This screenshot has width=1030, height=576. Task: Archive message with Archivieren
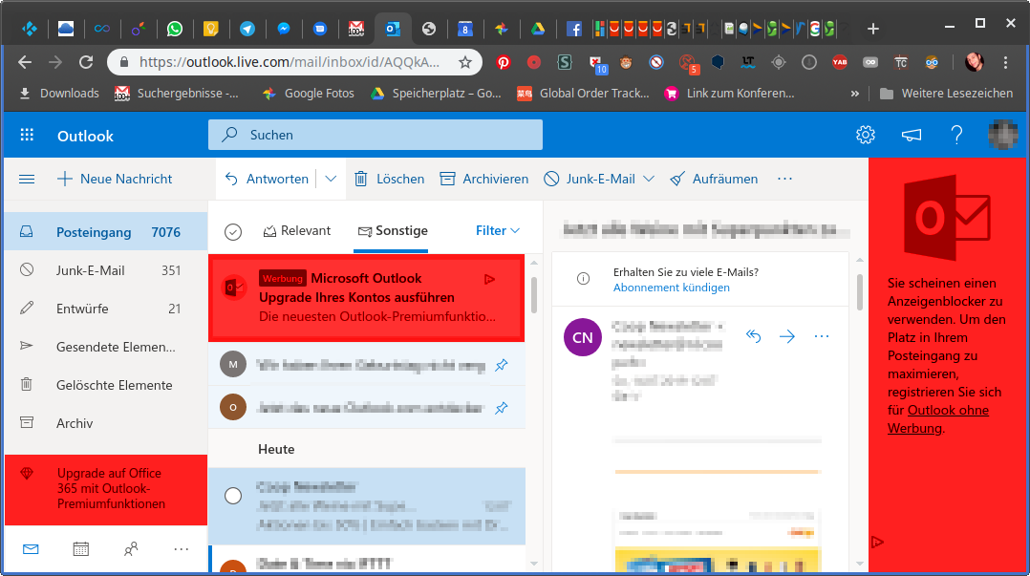coord(484,179)
